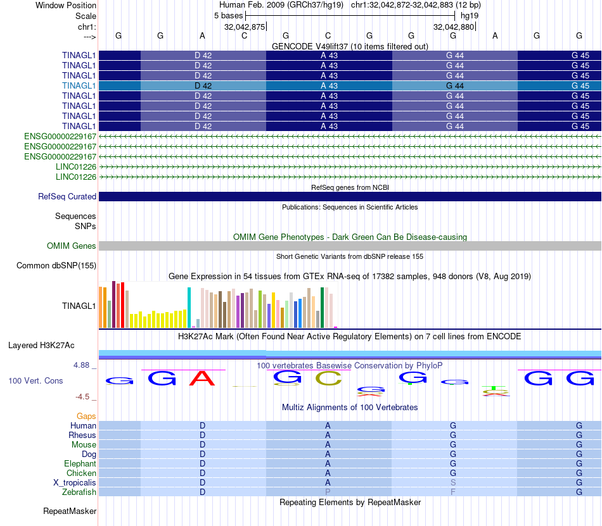Screen dimensions: 602x526
Task: Click the Zebrafish species row label
Action: [x=79, y=492]
